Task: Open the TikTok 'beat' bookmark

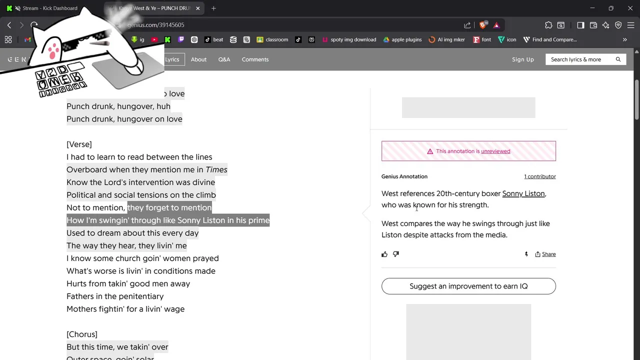Action: [x=214, y=39]
